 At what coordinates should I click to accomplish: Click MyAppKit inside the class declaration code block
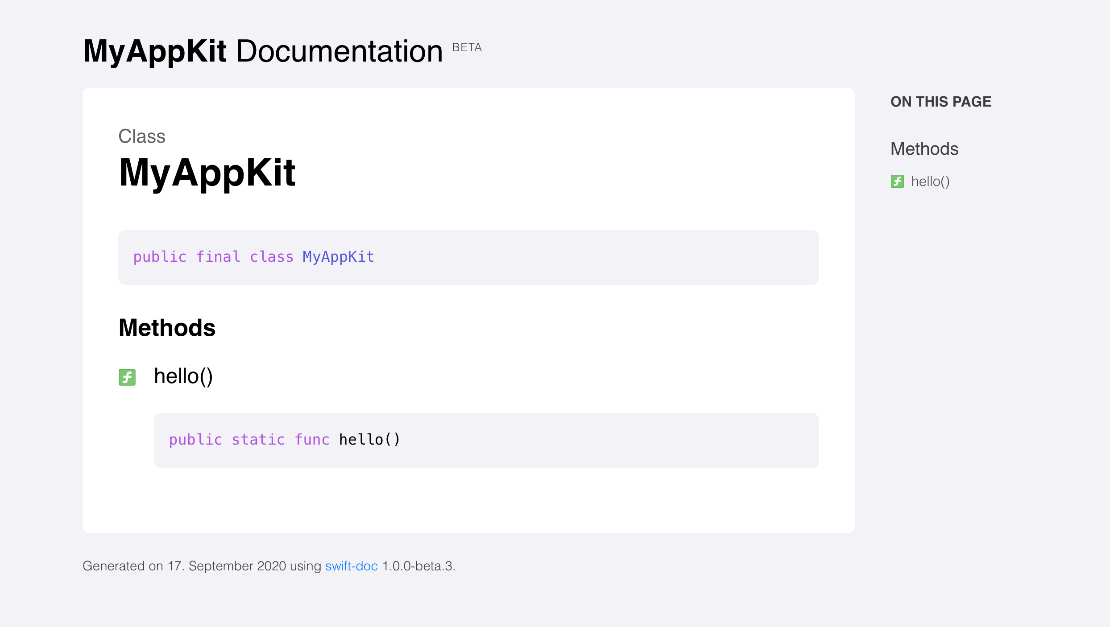(x=338, y=256)
